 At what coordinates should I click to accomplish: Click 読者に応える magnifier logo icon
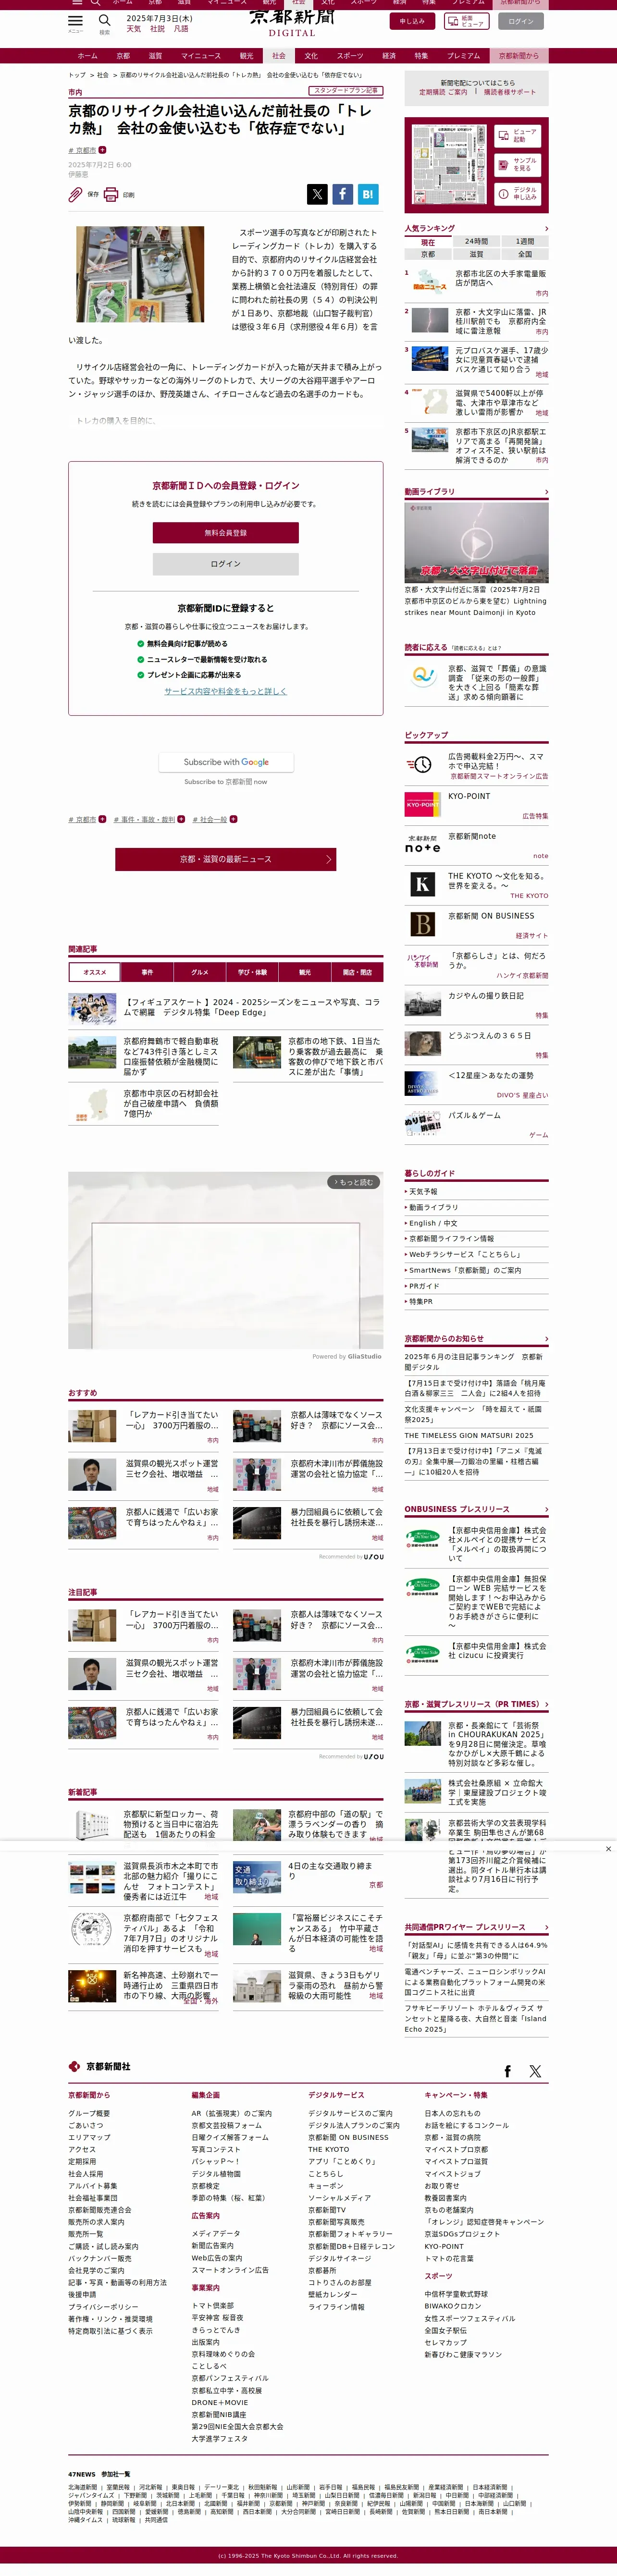pyautogui.click(x=423, y=677)
